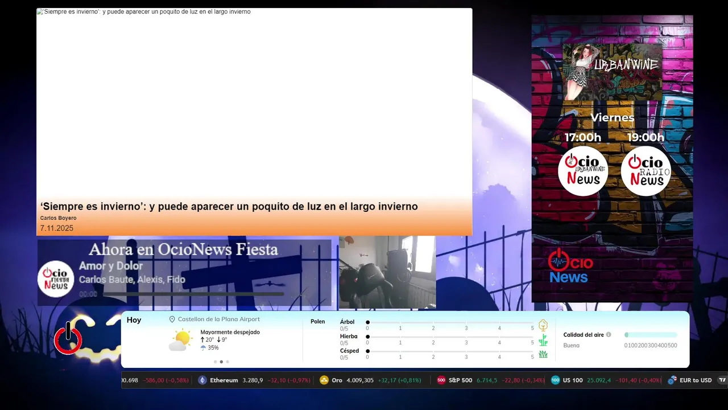Image resolution: width=728 pixels, height=410 pixels.
Task: Click the Hierba plant pollen icon
Action: (x=543, y=341)
